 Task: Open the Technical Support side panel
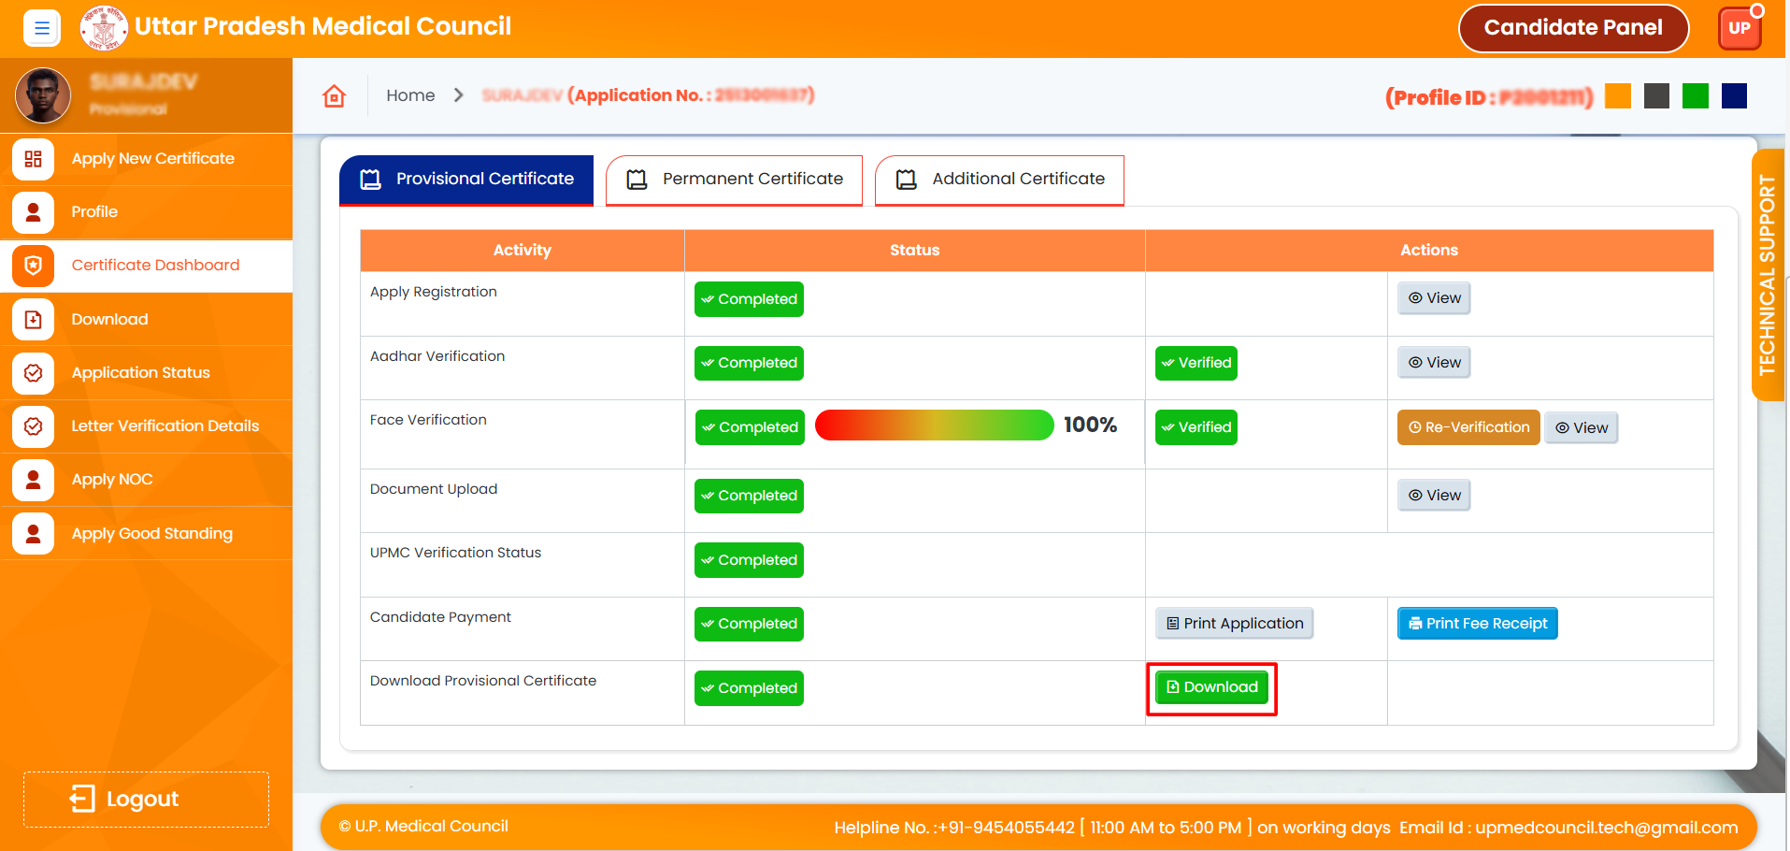(1767, 275)
